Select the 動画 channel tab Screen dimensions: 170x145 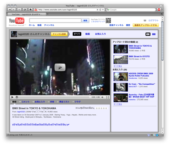point(87,34)
